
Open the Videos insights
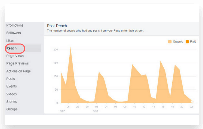coord(12,94)
